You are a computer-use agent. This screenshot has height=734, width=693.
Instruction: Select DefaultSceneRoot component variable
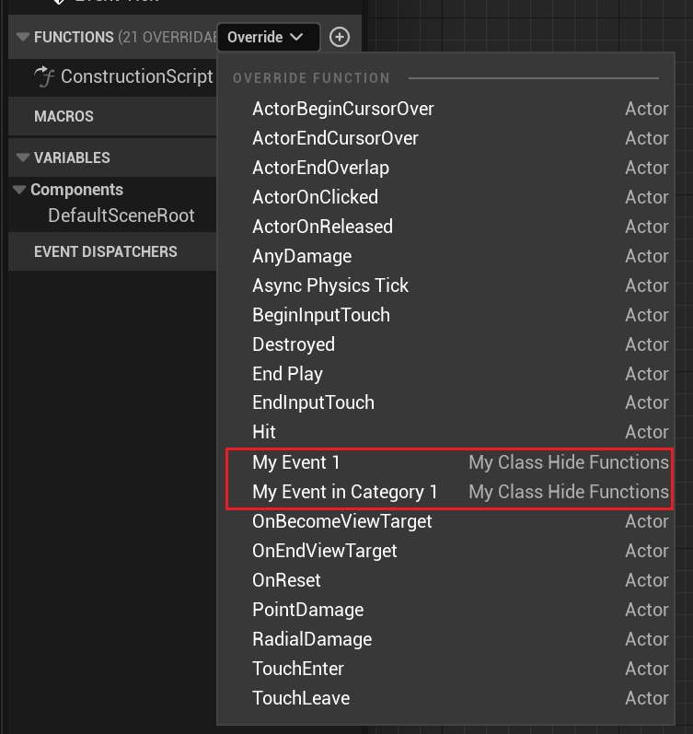coord(121,216)
